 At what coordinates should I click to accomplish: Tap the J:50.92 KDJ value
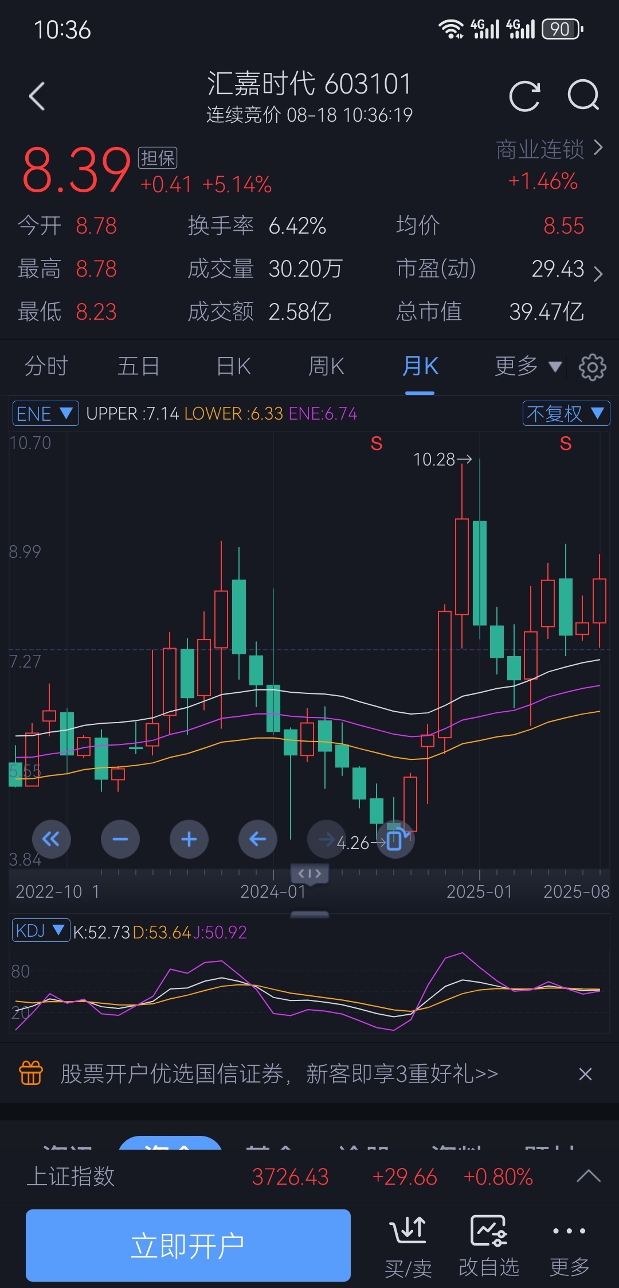(x=220, y=932)
